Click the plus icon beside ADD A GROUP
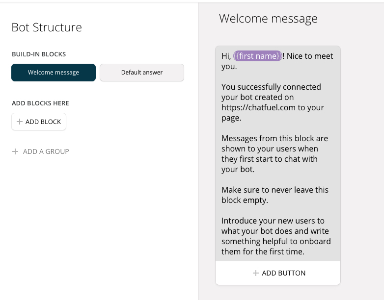384x300 pixels. click(15, 151)
